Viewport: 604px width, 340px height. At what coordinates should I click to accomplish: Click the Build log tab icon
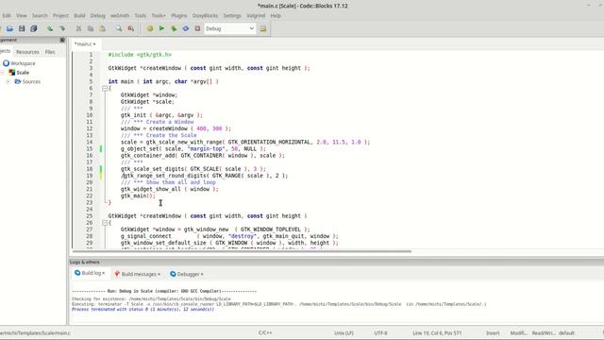point(77,273)
